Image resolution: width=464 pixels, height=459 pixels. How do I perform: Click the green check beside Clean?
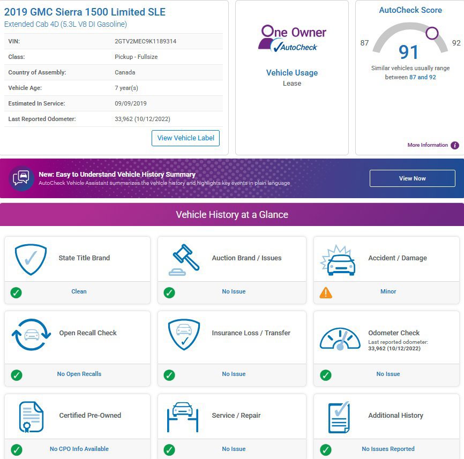click(x=16, y=292)
